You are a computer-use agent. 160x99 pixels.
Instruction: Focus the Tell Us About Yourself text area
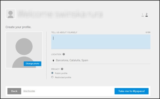[x=101, y=42]
